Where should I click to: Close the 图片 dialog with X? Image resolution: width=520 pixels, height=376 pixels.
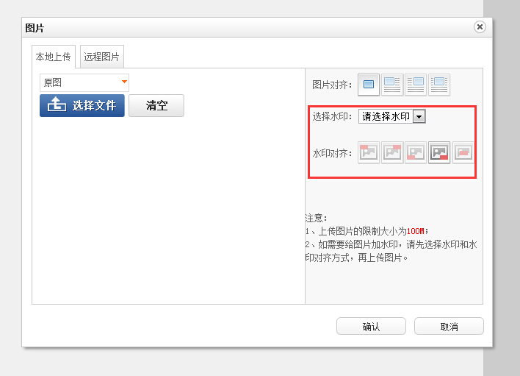(480, 27)
